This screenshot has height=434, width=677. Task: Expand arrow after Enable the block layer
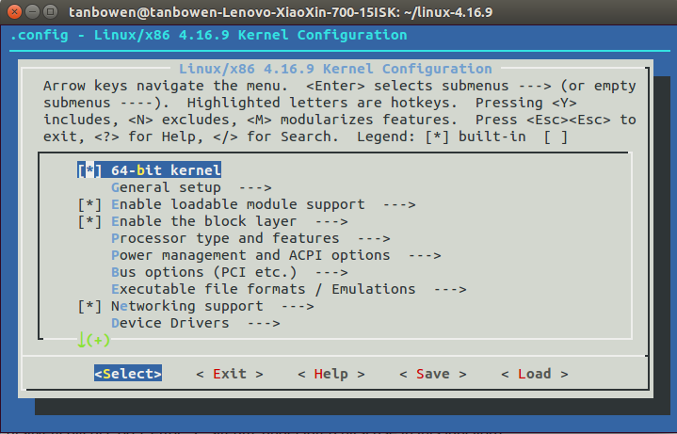tap(331, 221)
